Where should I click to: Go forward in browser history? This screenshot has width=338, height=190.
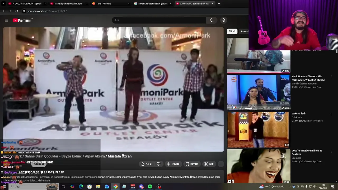[10, 11]
